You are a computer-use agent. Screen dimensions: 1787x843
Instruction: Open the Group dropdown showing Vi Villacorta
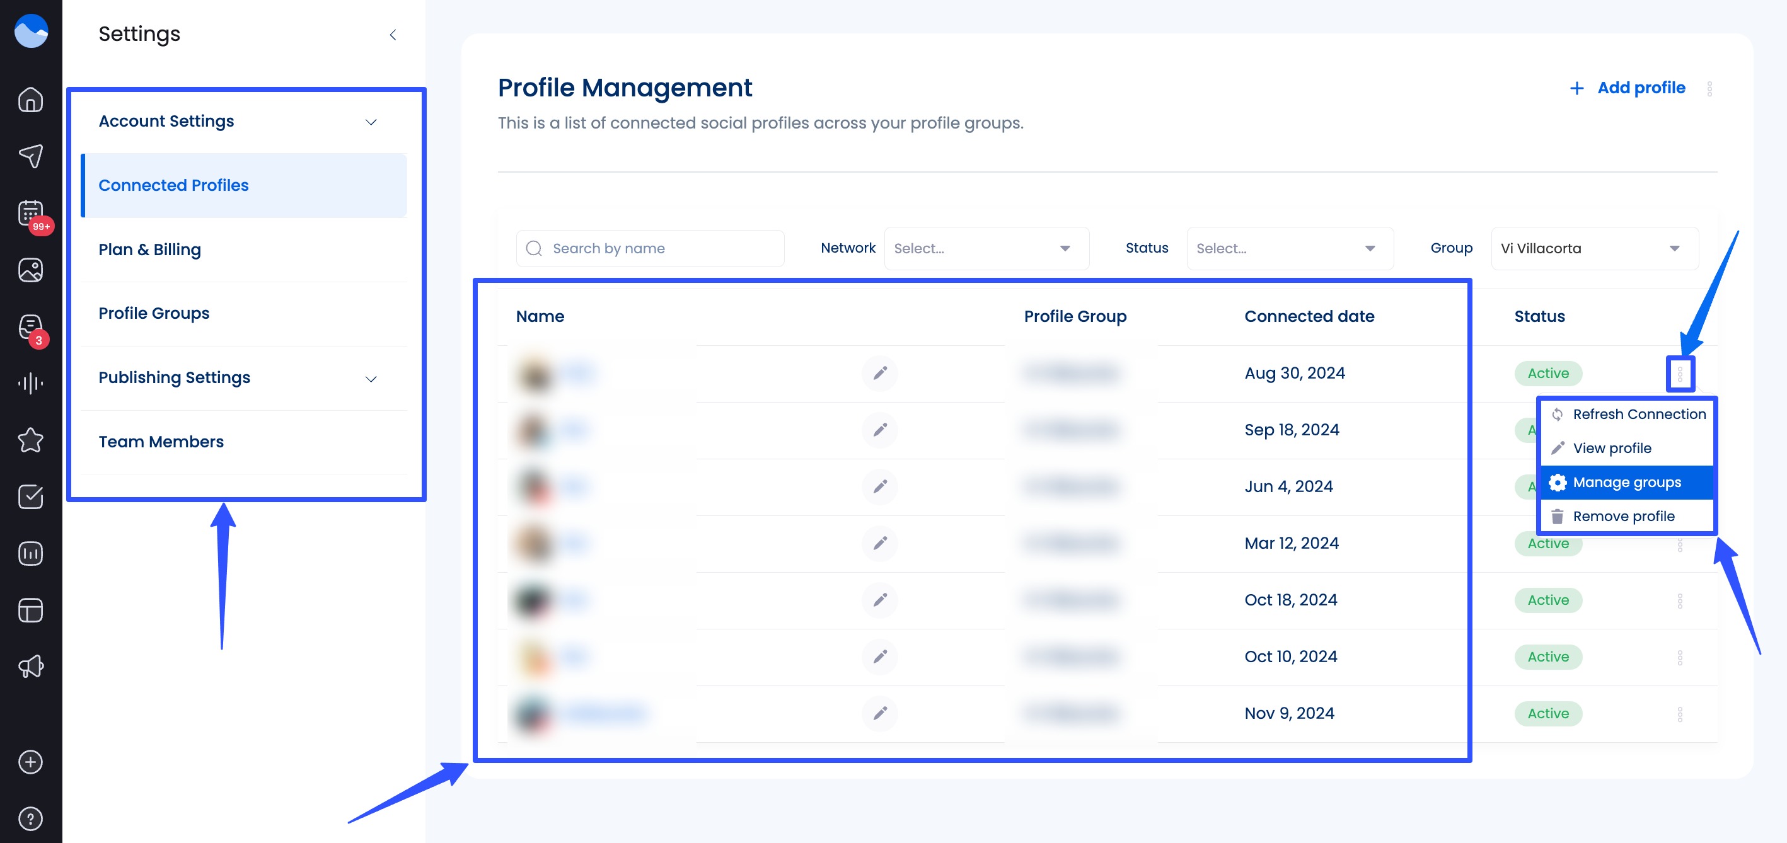(1593, 248)
